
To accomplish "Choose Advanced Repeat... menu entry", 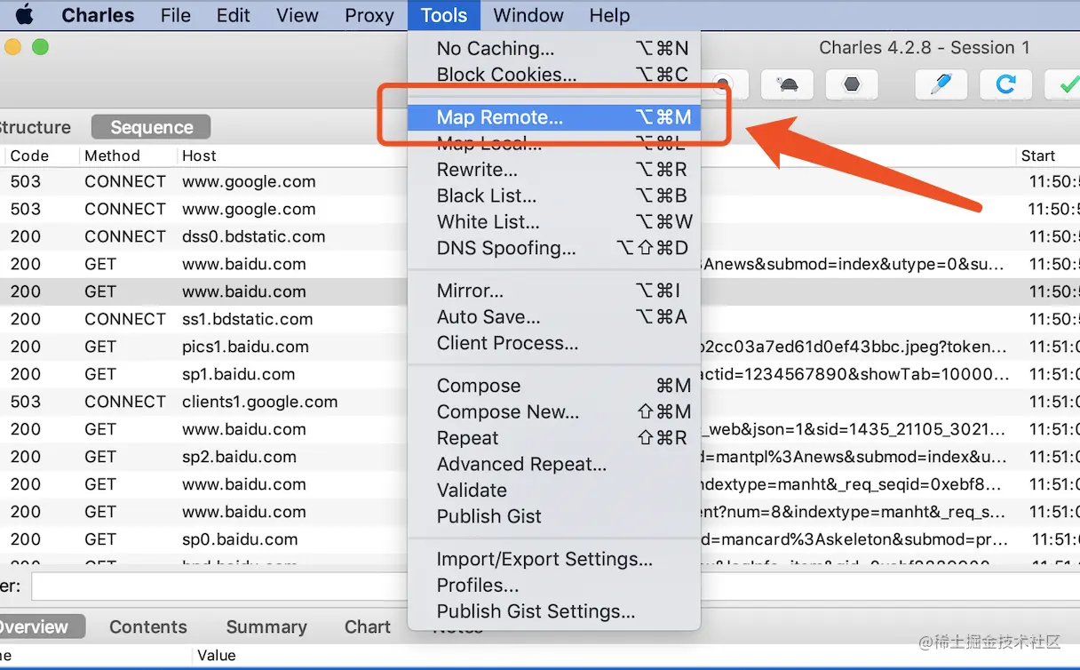I will (x=554, y=464).
